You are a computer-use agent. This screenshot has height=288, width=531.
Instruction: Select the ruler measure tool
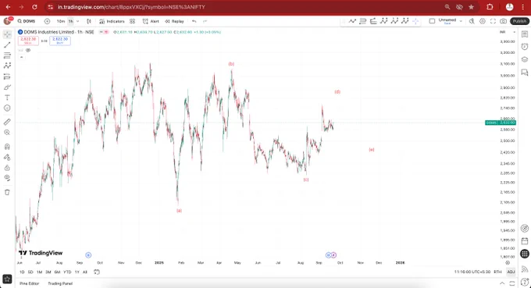(x=7, y=122)
